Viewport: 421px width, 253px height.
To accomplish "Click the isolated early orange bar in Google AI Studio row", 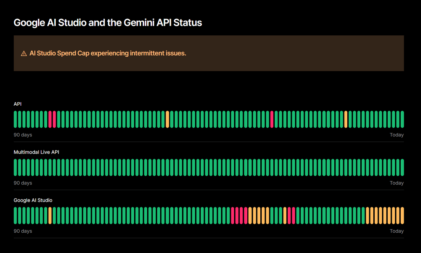I will coord(50,216).
